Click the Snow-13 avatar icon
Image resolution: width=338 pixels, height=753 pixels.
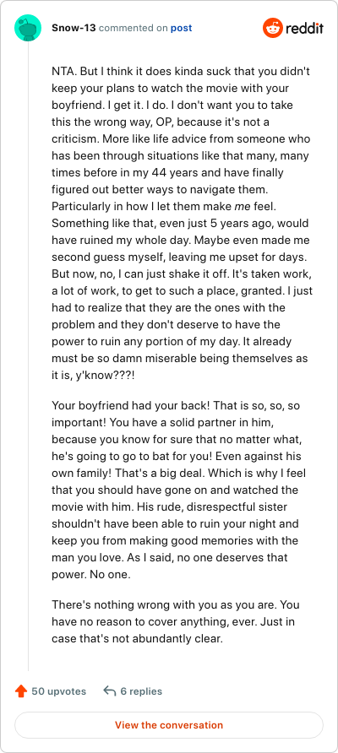[28, 28]
